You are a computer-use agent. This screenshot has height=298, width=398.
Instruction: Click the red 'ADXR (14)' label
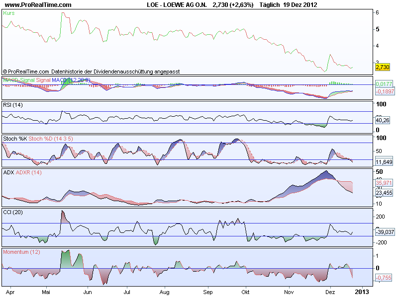point(28,172)
